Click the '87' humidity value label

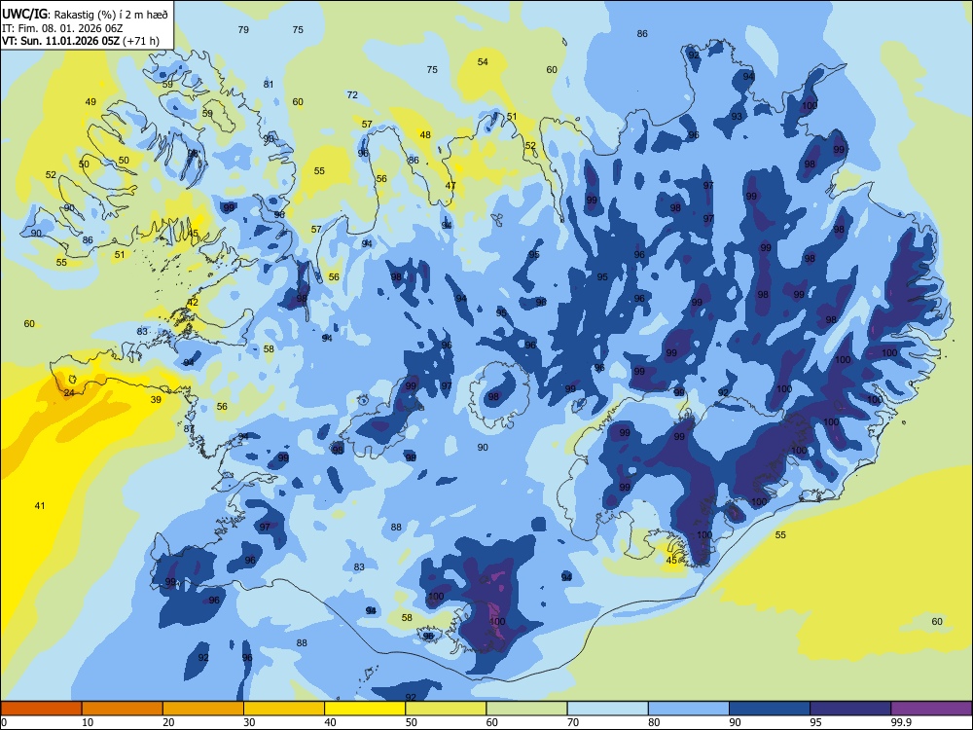190,429
